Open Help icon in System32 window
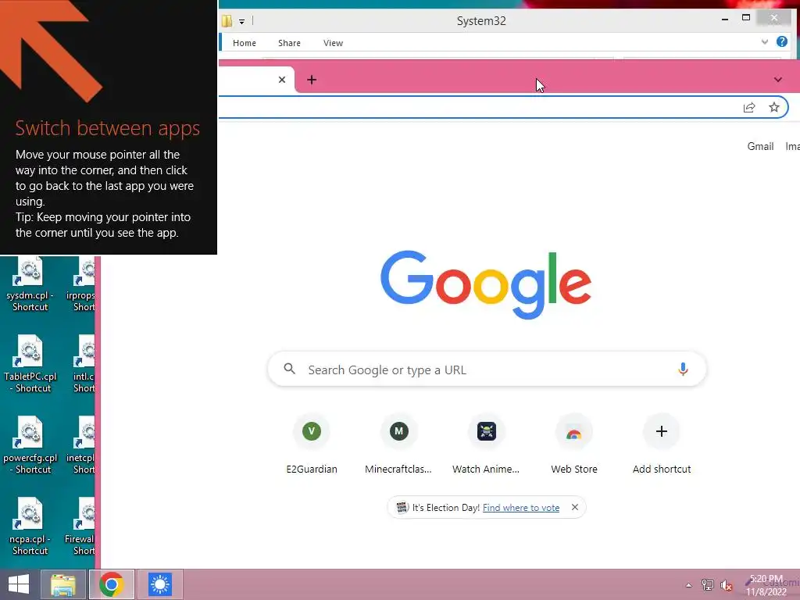 pyautogui.click(x=781, y=42)
